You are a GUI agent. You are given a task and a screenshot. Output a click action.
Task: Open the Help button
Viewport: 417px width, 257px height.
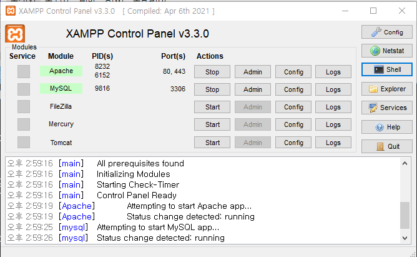[x=386, y=127]
